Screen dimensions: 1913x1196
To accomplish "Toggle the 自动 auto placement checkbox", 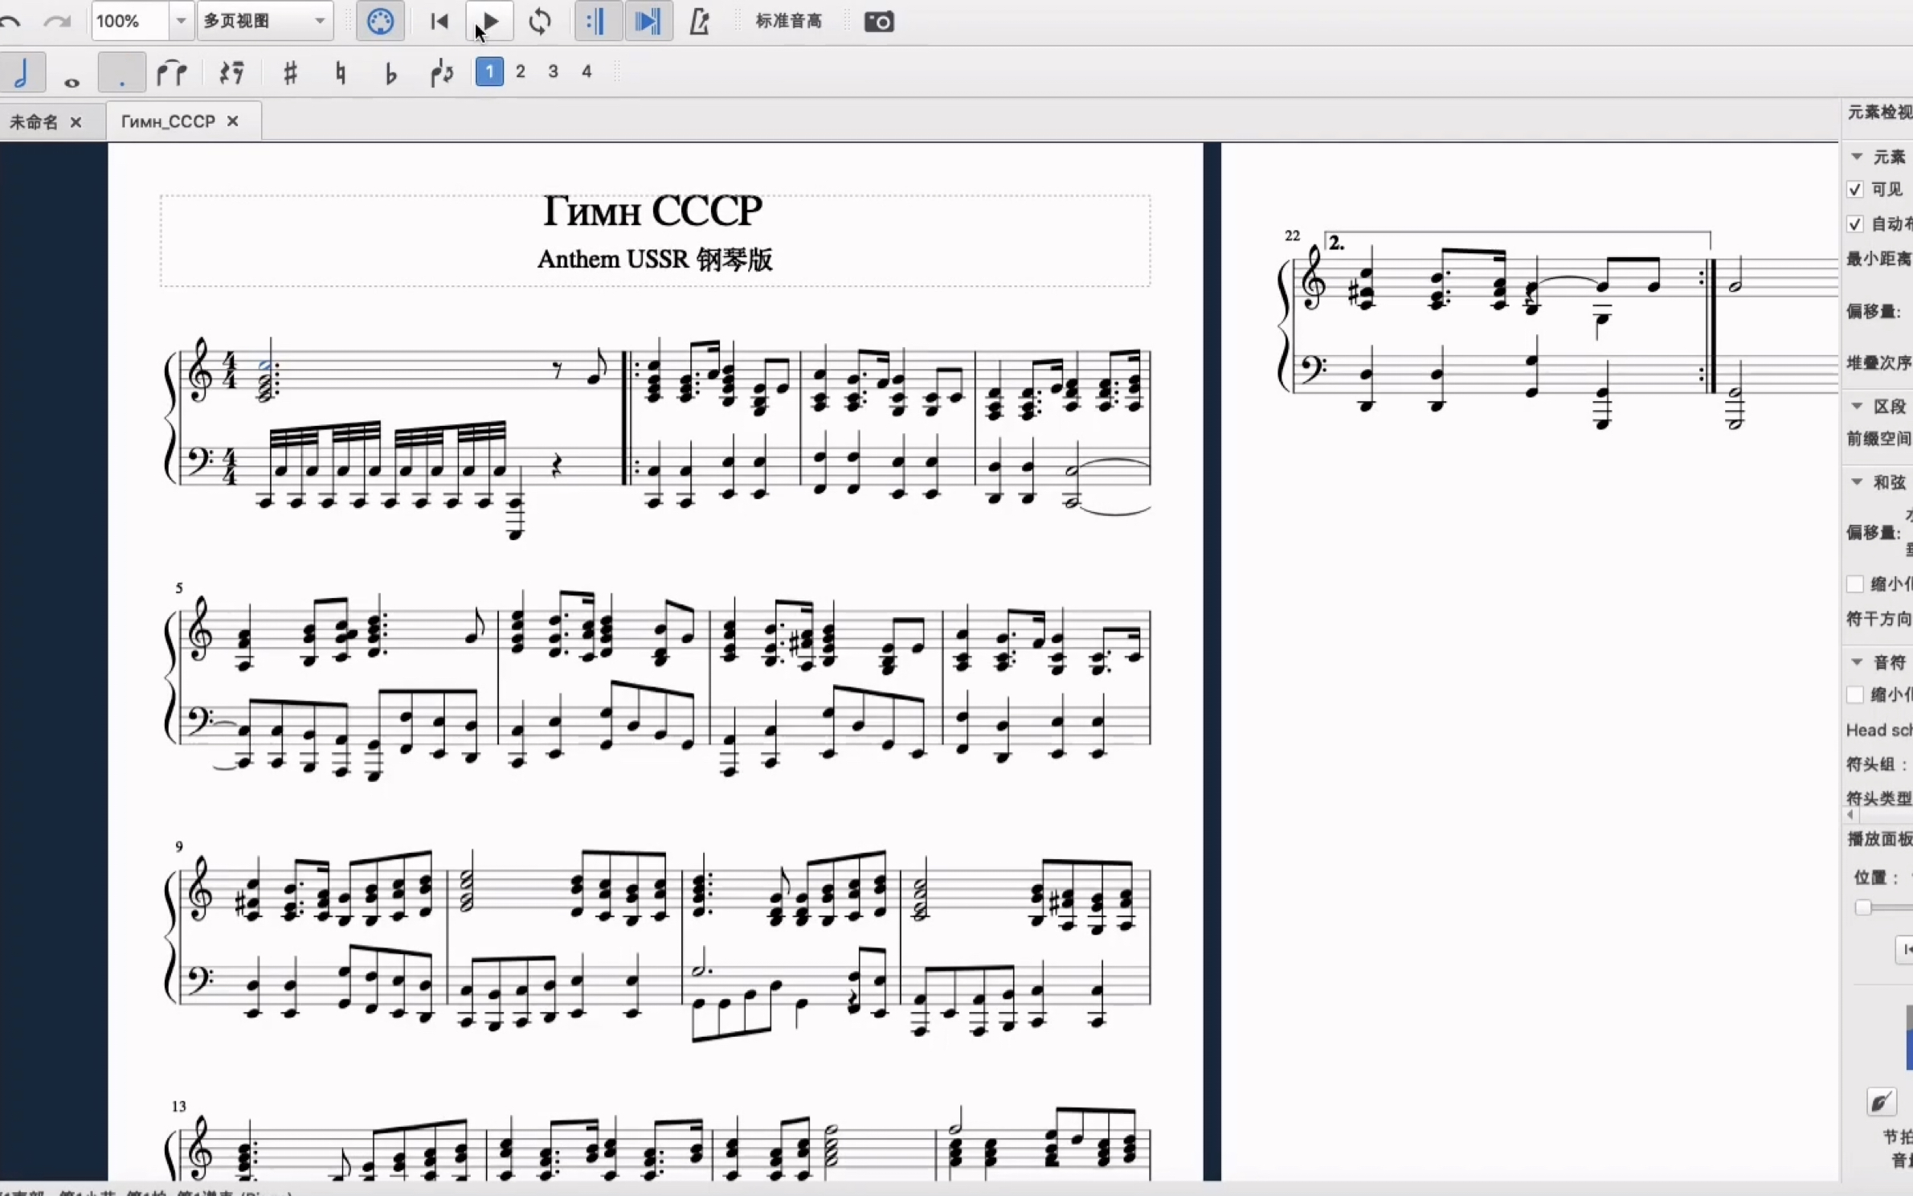I will click(x=1855, y=223).
